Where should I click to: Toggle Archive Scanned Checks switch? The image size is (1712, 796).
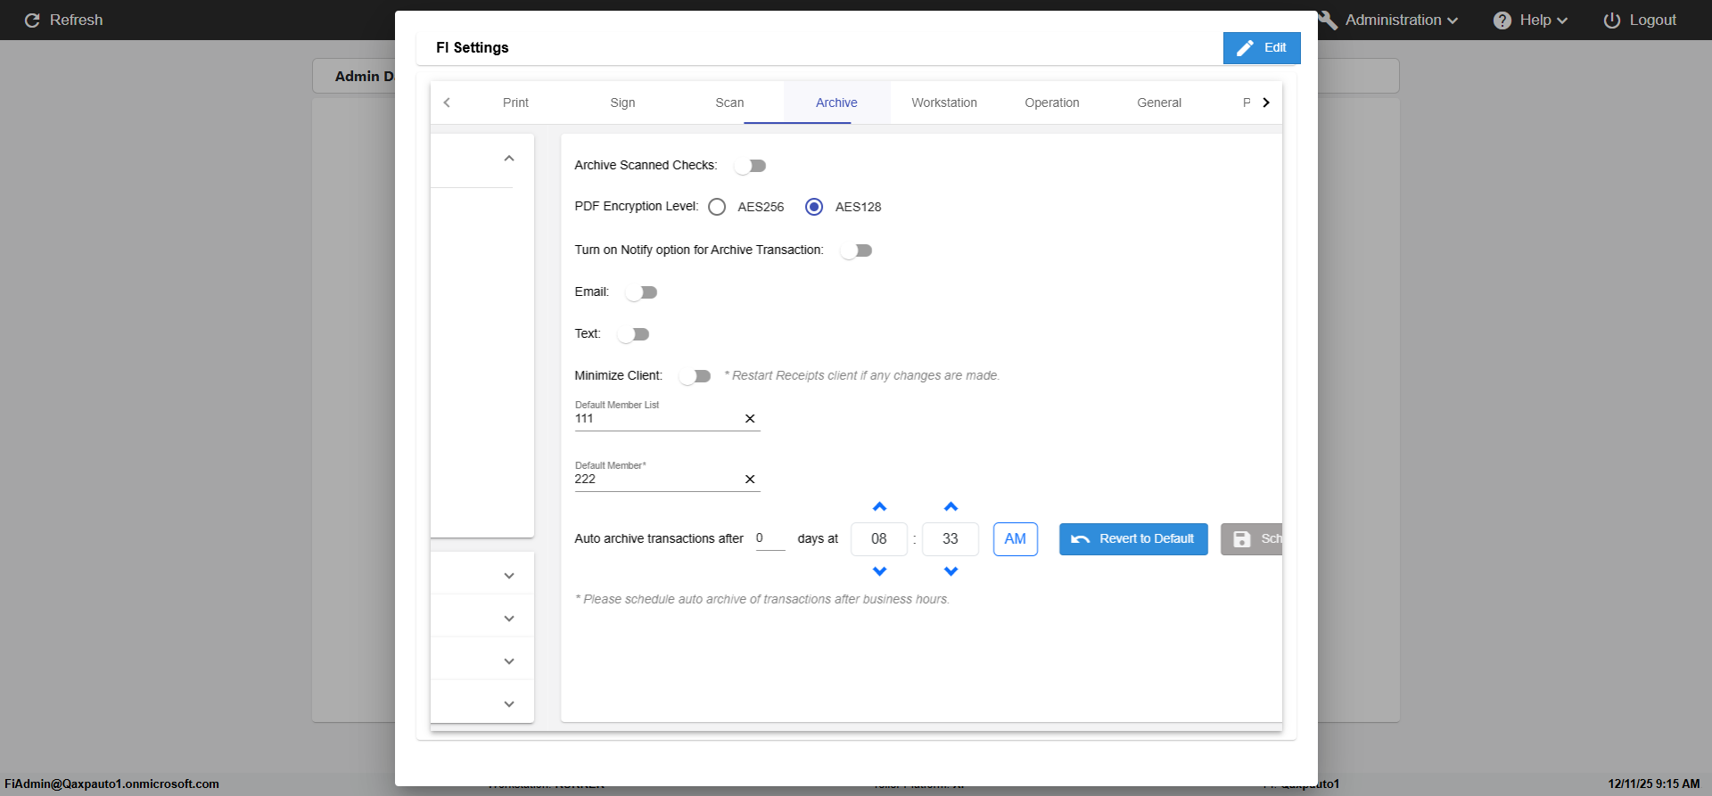750,166
